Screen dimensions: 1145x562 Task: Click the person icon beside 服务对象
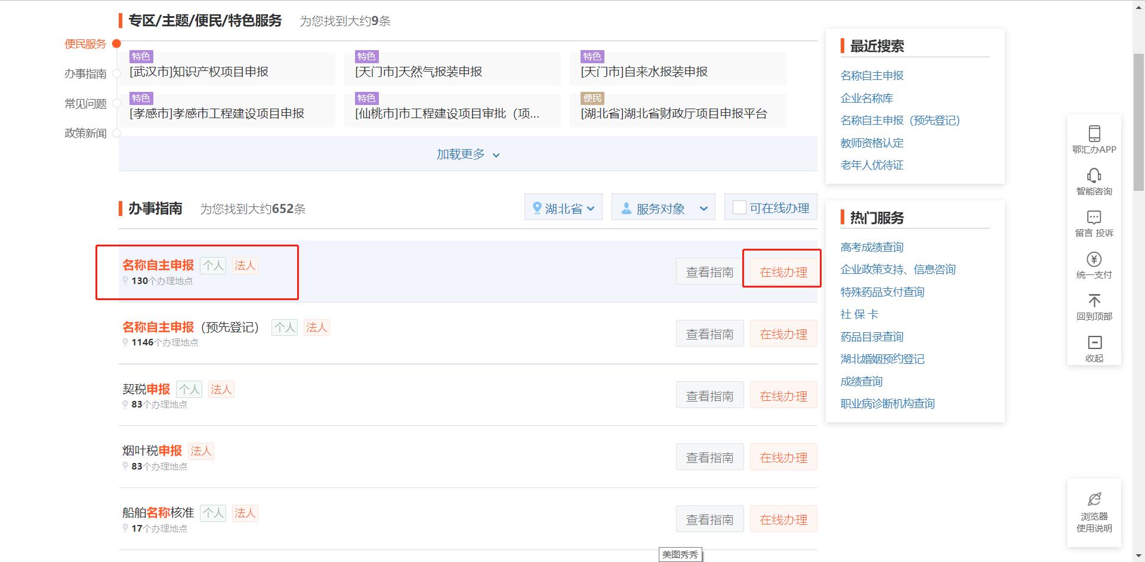[625, 207]
